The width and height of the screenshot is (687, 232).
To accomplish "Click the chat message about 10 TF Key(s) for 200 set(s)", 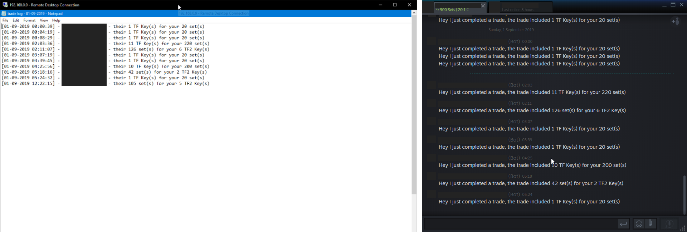I will point(532,165).
